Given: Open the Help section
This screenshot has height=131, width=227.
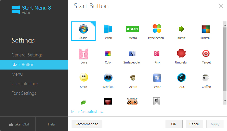Looking at the screenshot, I should pyautogui.click(x=51, y=124).
